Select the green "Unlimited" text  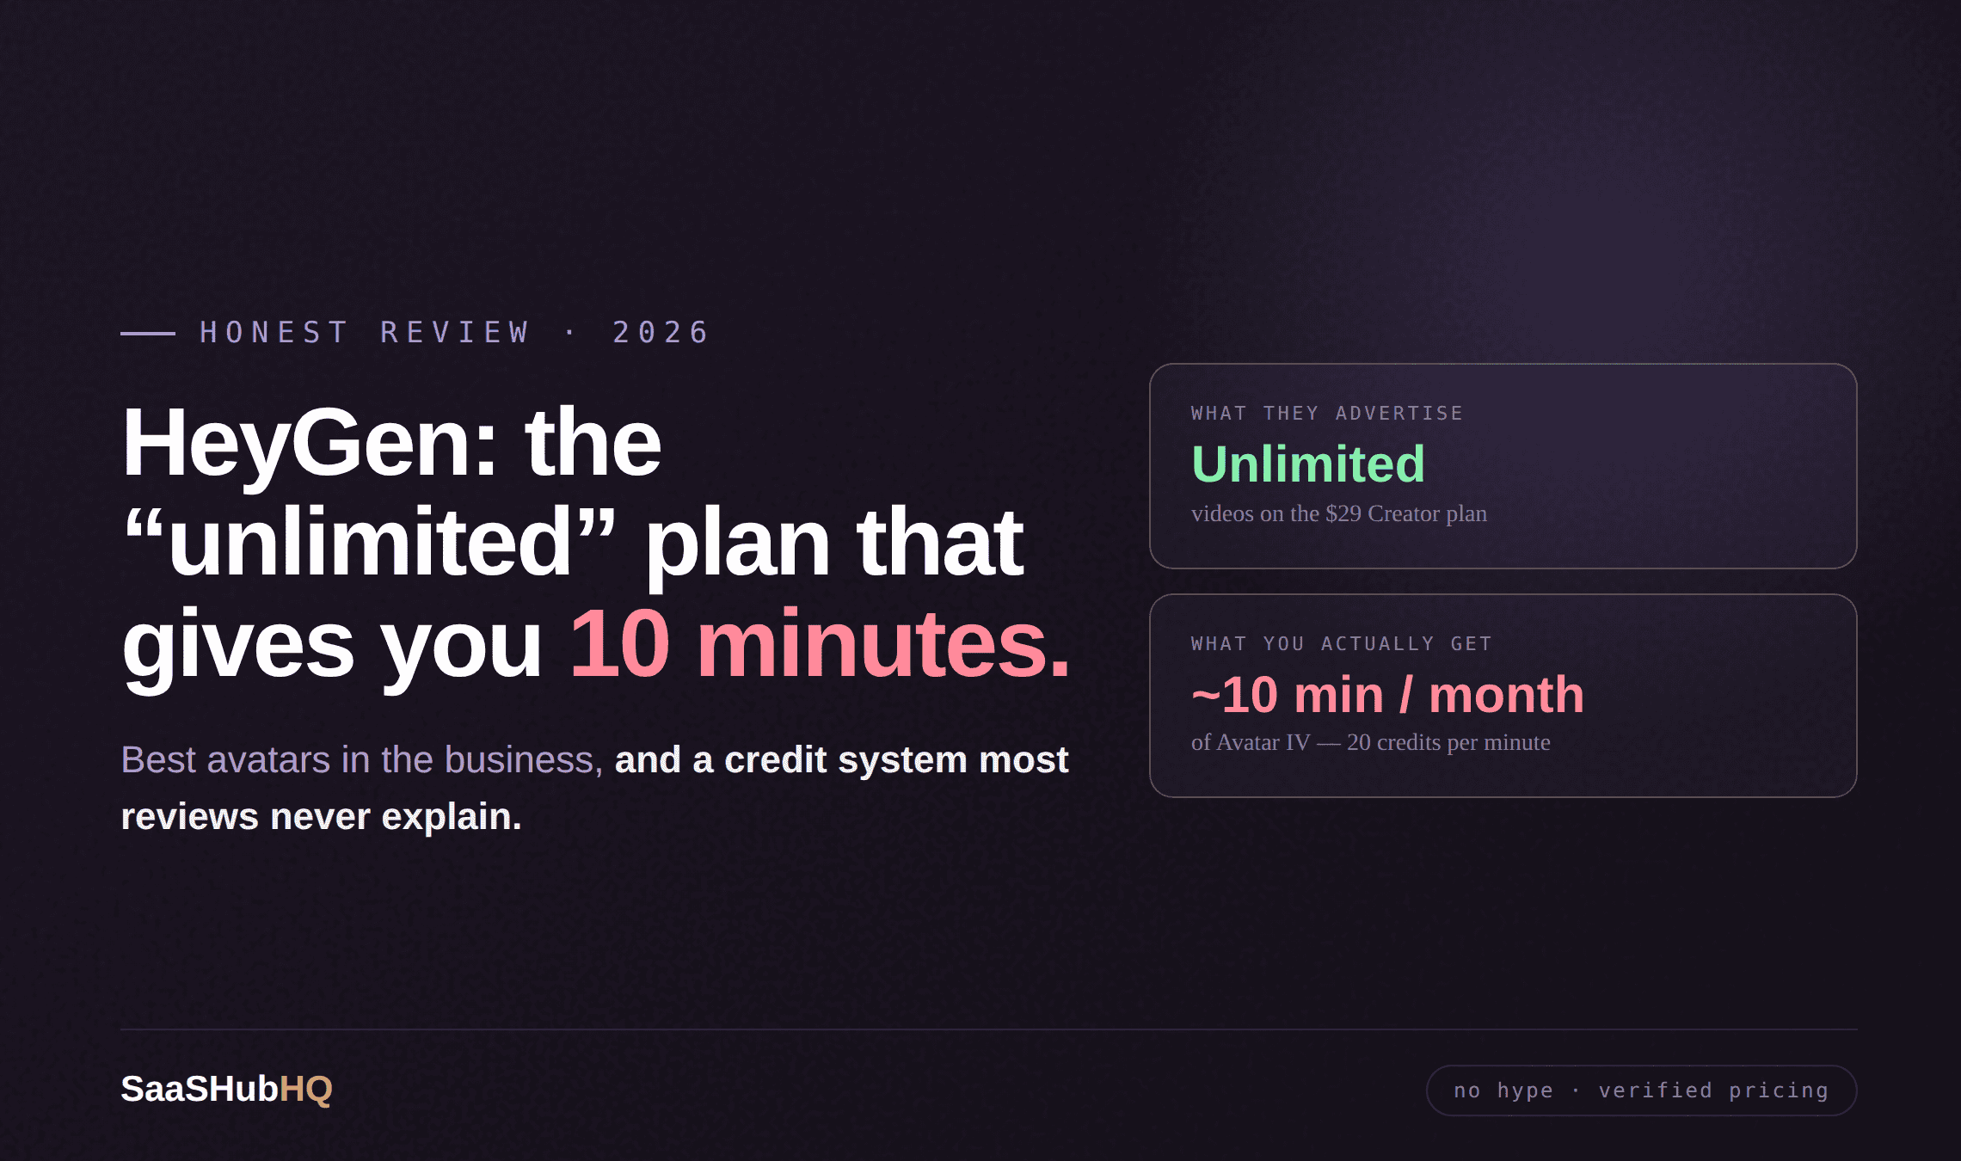1307,464
